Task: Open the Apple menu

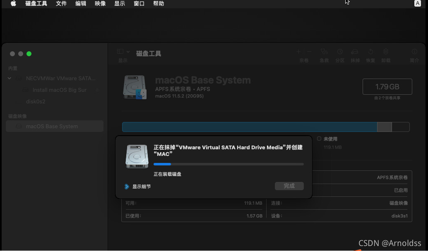Action: pos(13,4)
